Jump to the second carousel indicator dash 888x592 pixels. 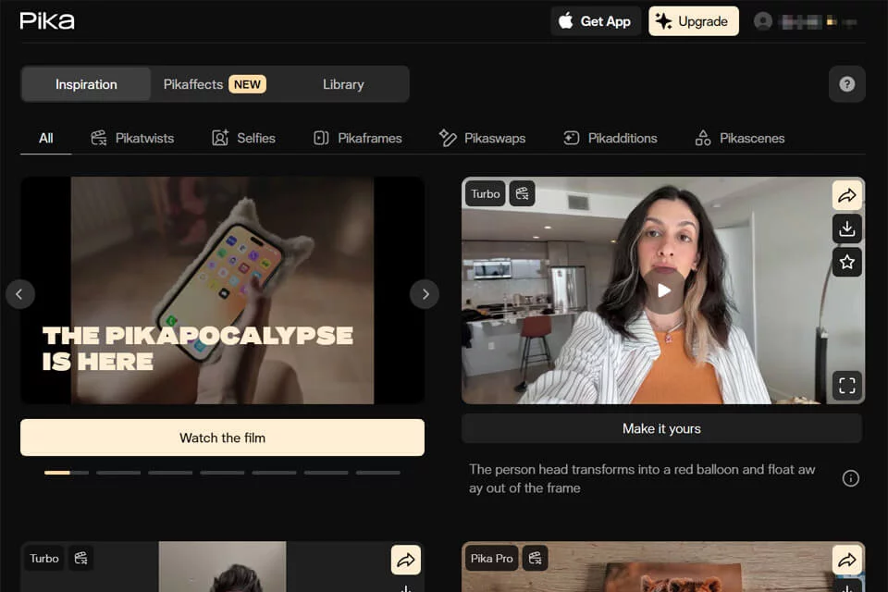(118, 473)
